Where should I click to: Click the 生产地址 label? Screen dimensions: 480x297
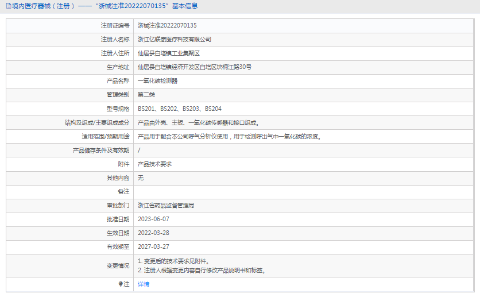point(118,67)
